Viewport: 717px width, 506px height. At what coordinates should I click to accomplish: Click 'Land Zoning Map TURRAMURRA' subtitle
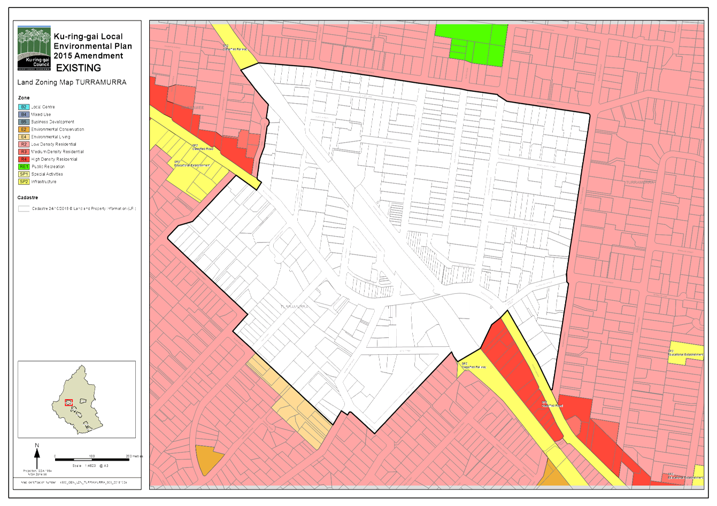pyautogui.click(x=72, y=82)
